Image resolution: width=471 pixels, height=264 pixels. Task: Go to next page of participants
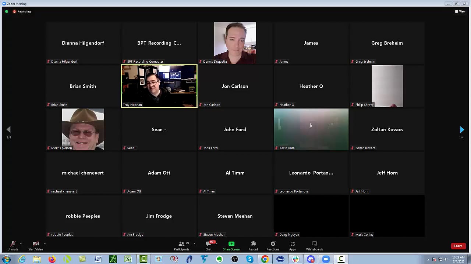coord(462,130)
